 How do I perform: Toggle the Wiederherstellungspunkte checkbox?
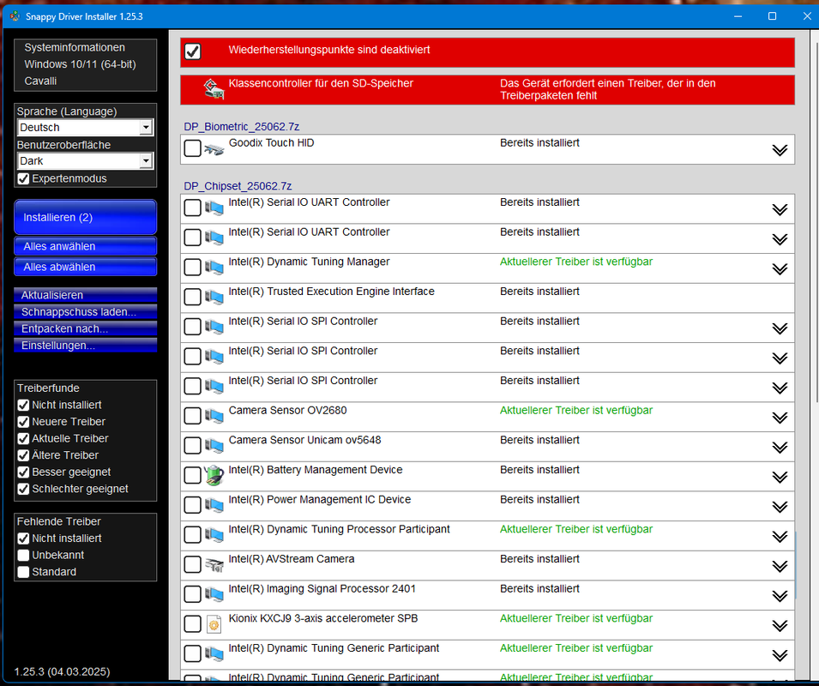tap(193, 51)
